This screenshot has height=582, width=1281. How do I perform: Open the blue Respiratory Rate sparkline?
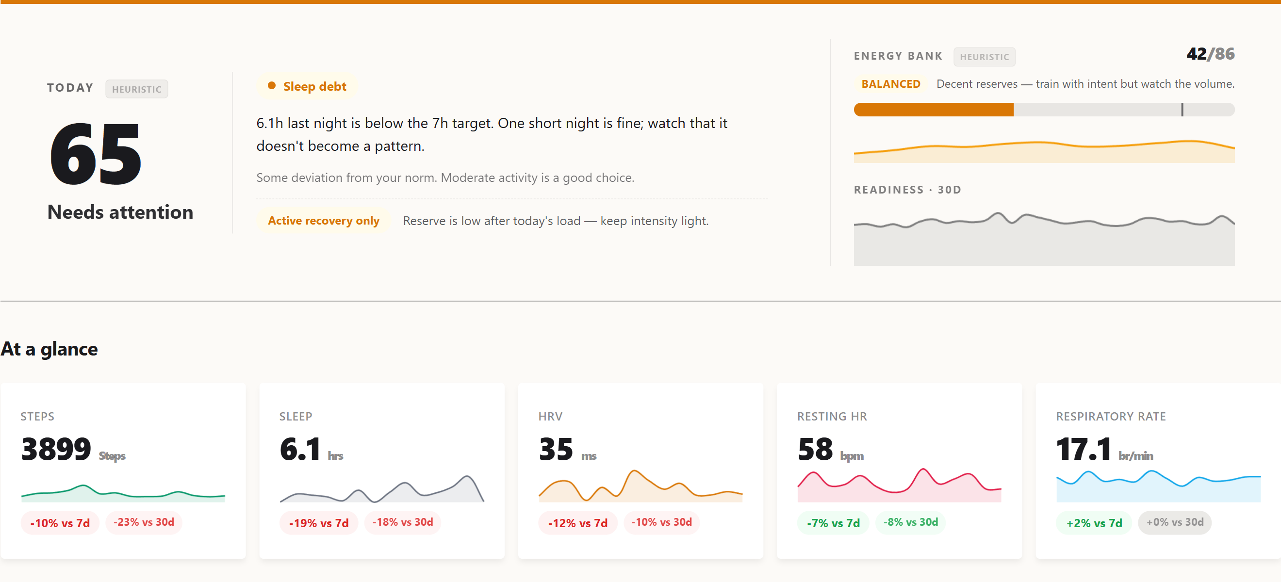1158,486
